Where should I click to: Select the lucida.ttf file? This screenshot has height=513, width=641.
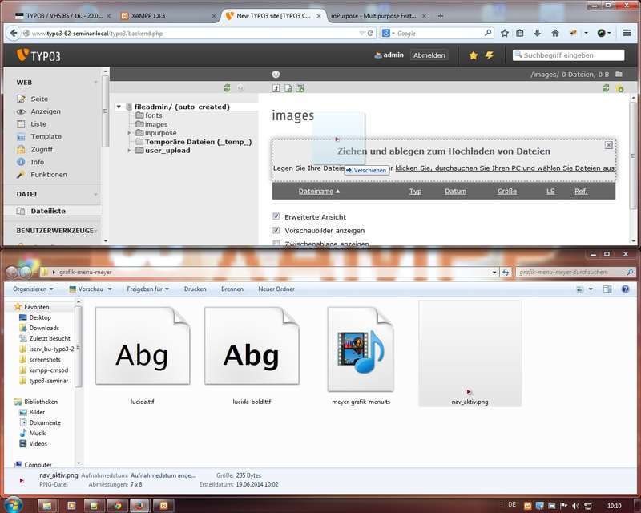pyautogui.click(x=143, y=355)
